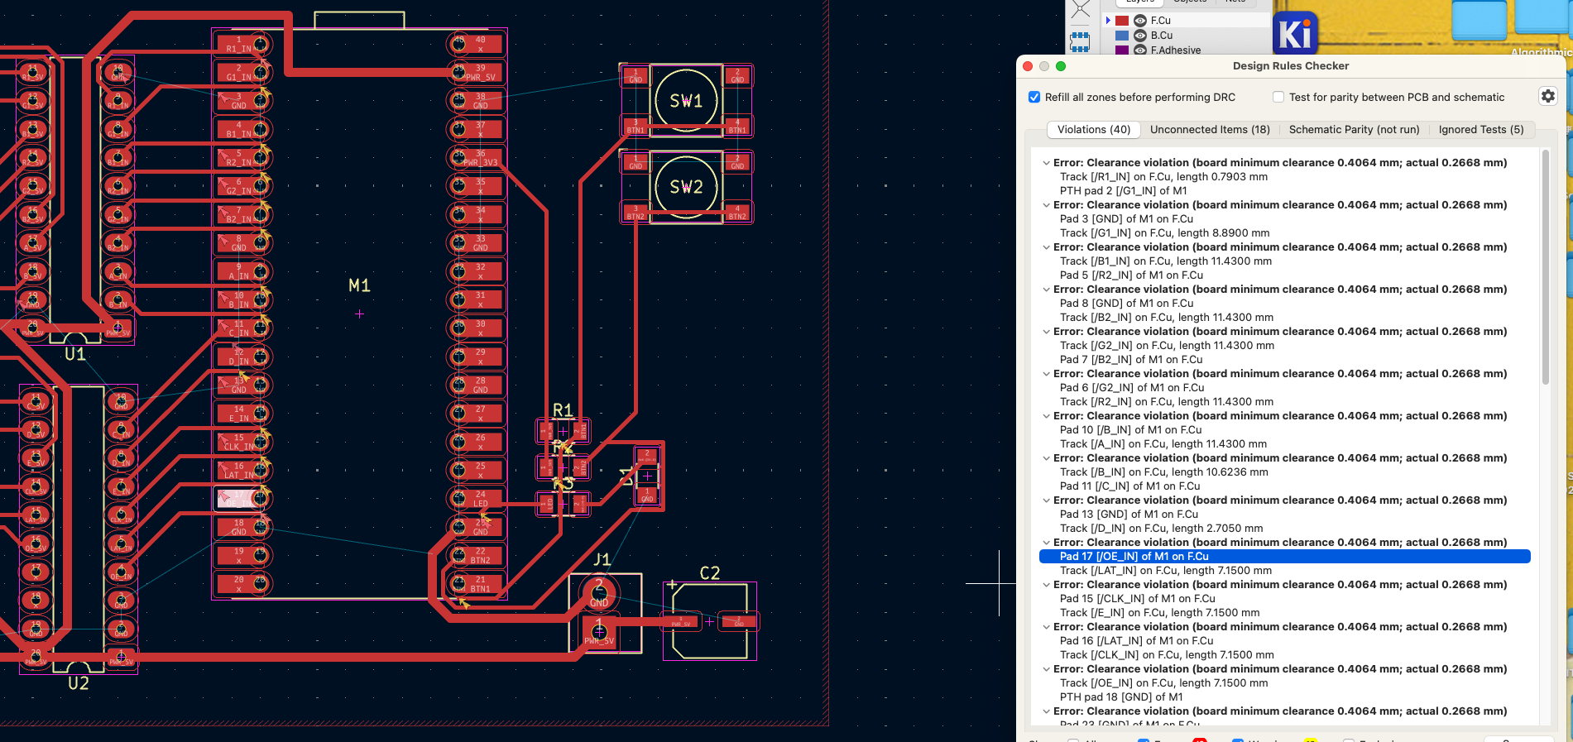The width and height of the screenshot is (1573, 742).
Task: Click the C2 capacitor footprint on the PCB canvas
Action: (x=710, y=620)
